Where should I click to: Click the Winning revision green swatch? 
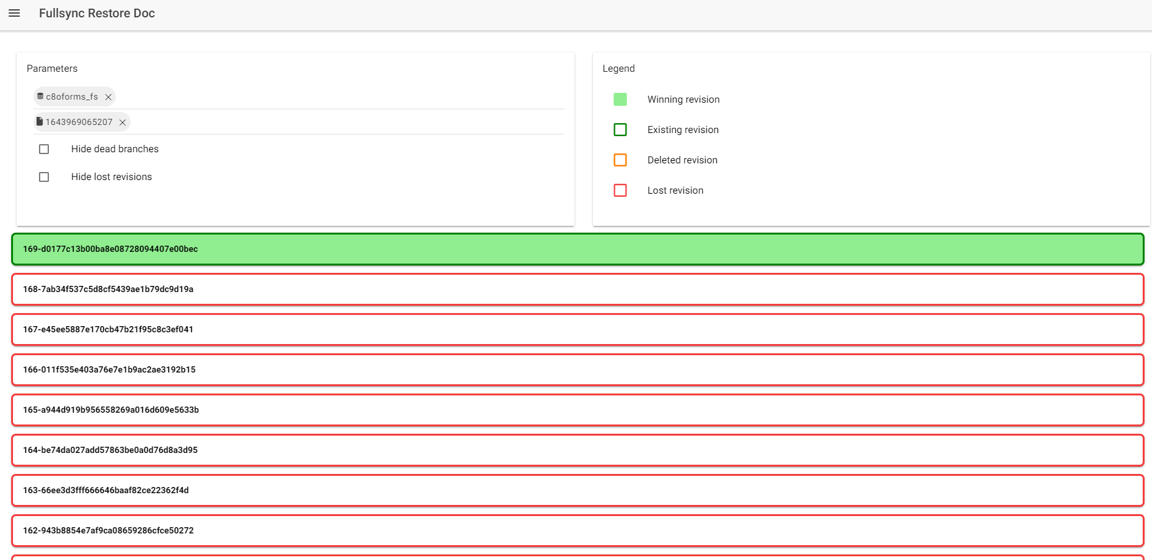click(x=620, y=100)
